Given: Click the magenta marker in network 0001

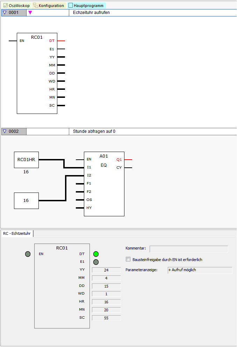Looking at the screenshot, I should [30, 13].
